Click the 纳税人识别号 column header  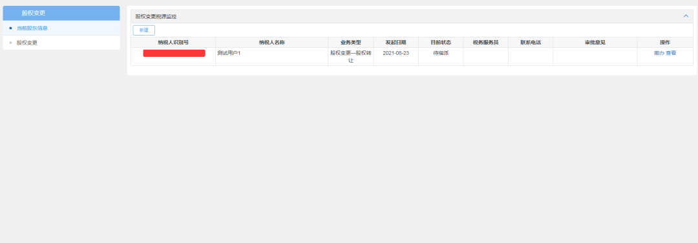tap(173, 42)
